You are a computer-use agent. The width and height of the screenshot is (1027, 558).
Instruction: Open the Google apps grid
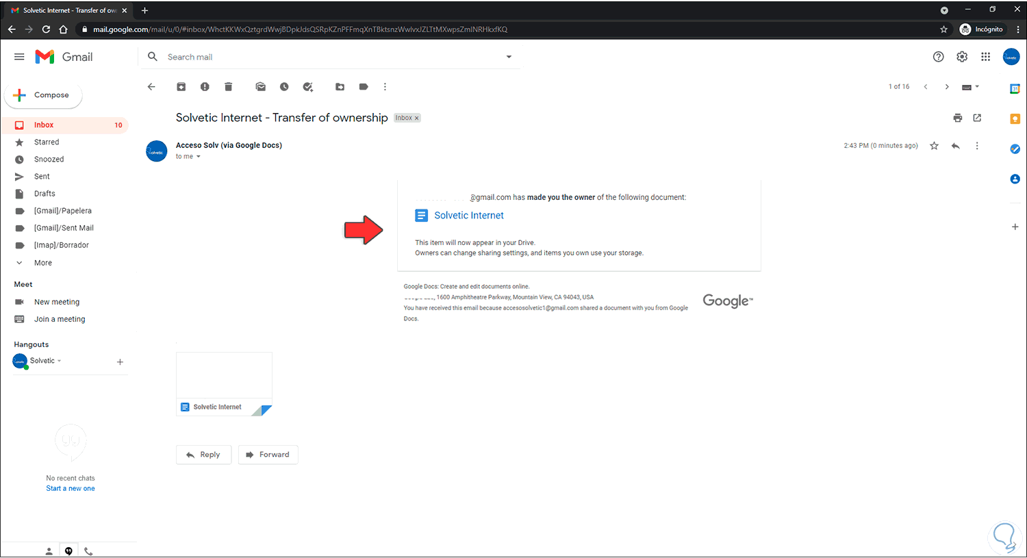pos(985,57)
